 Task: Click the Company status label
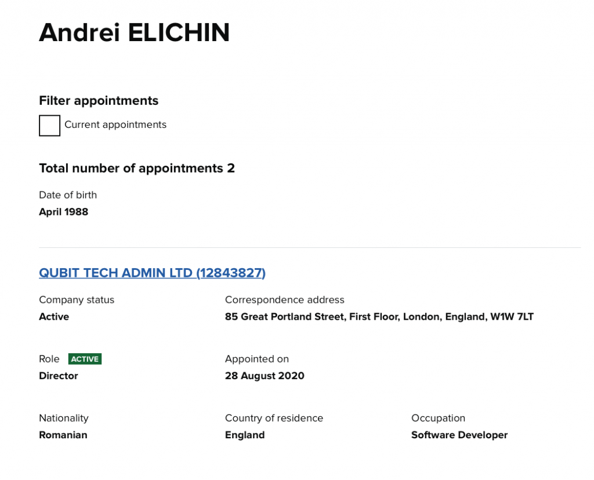tap(77, 300)
